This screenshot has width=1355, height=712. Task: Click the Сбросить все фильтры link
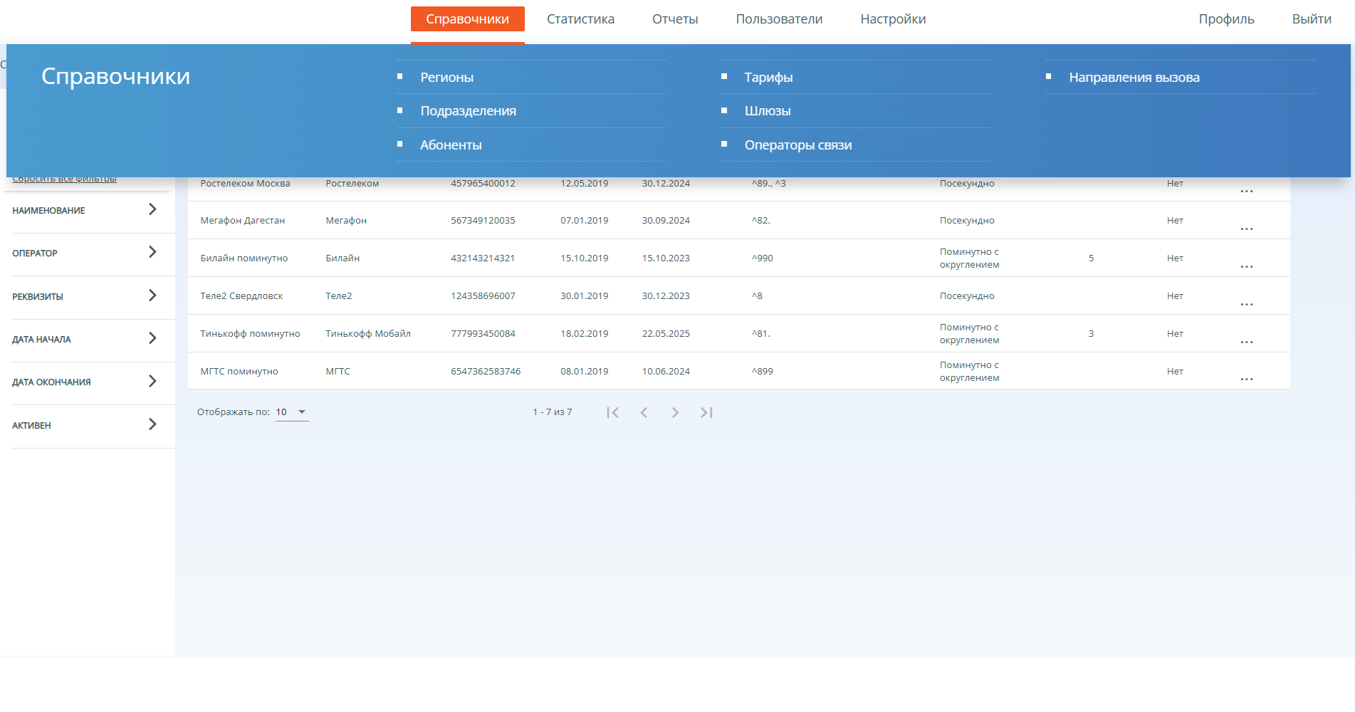coord(64,179)
